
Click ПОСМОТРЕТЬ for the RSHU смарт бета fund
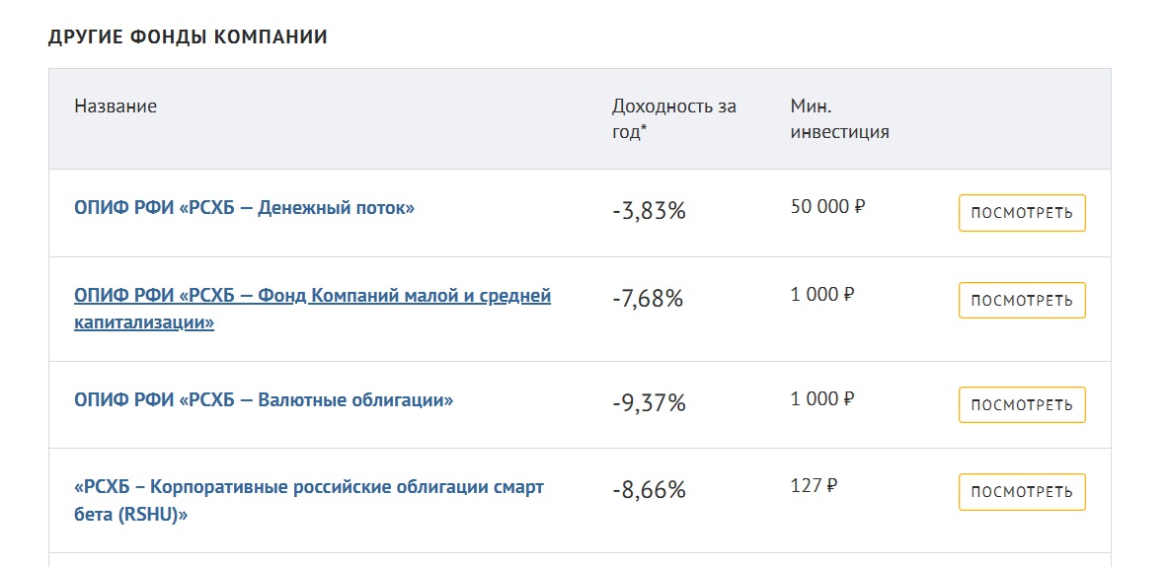pyautogui.click(x=1022, y=492)
